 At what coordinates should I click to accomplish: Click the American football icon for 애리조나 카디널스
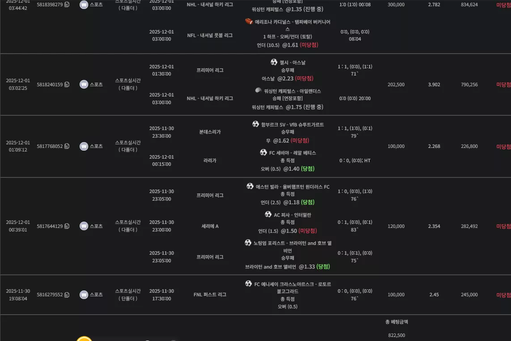tap(249, 21)
